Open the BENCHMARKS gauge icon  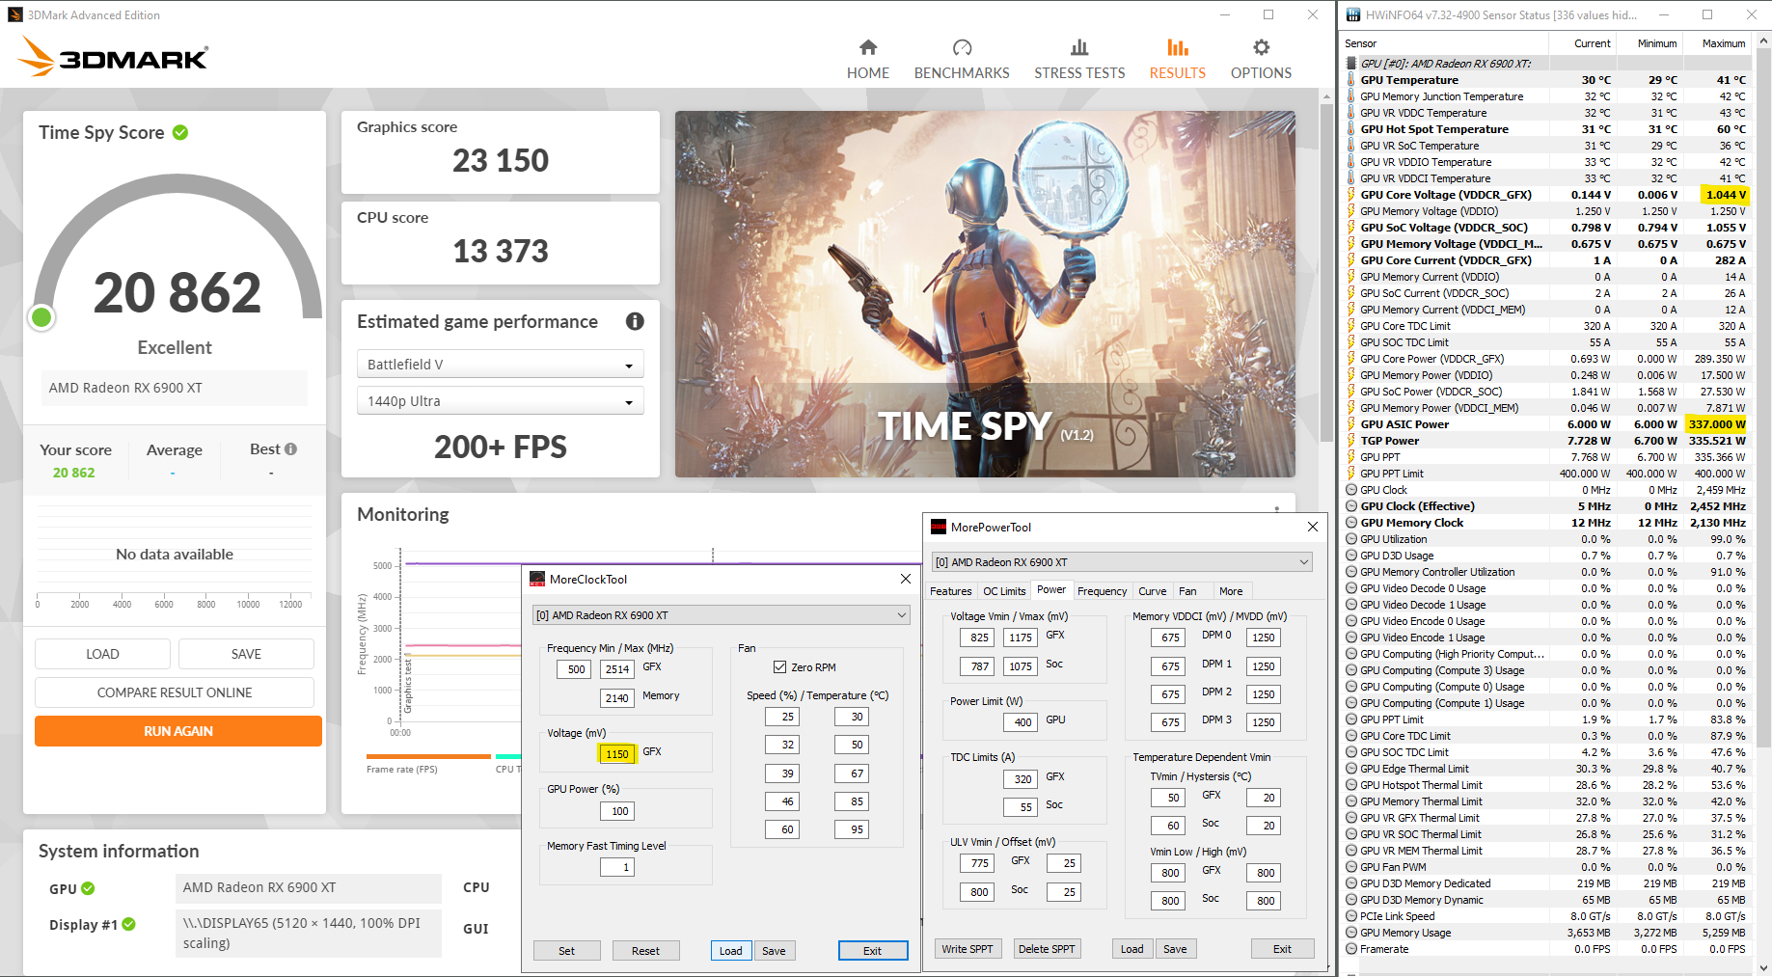[x=962, y=47]
